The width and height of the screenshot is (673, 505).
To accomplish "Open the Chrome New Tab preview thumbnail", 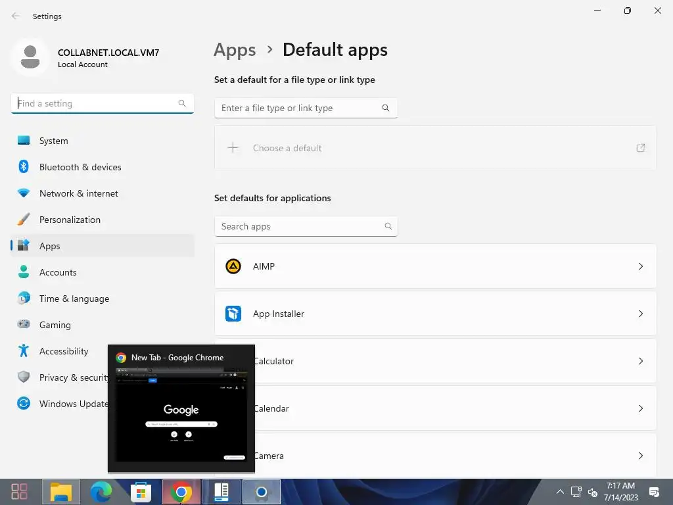I will 181,414.
